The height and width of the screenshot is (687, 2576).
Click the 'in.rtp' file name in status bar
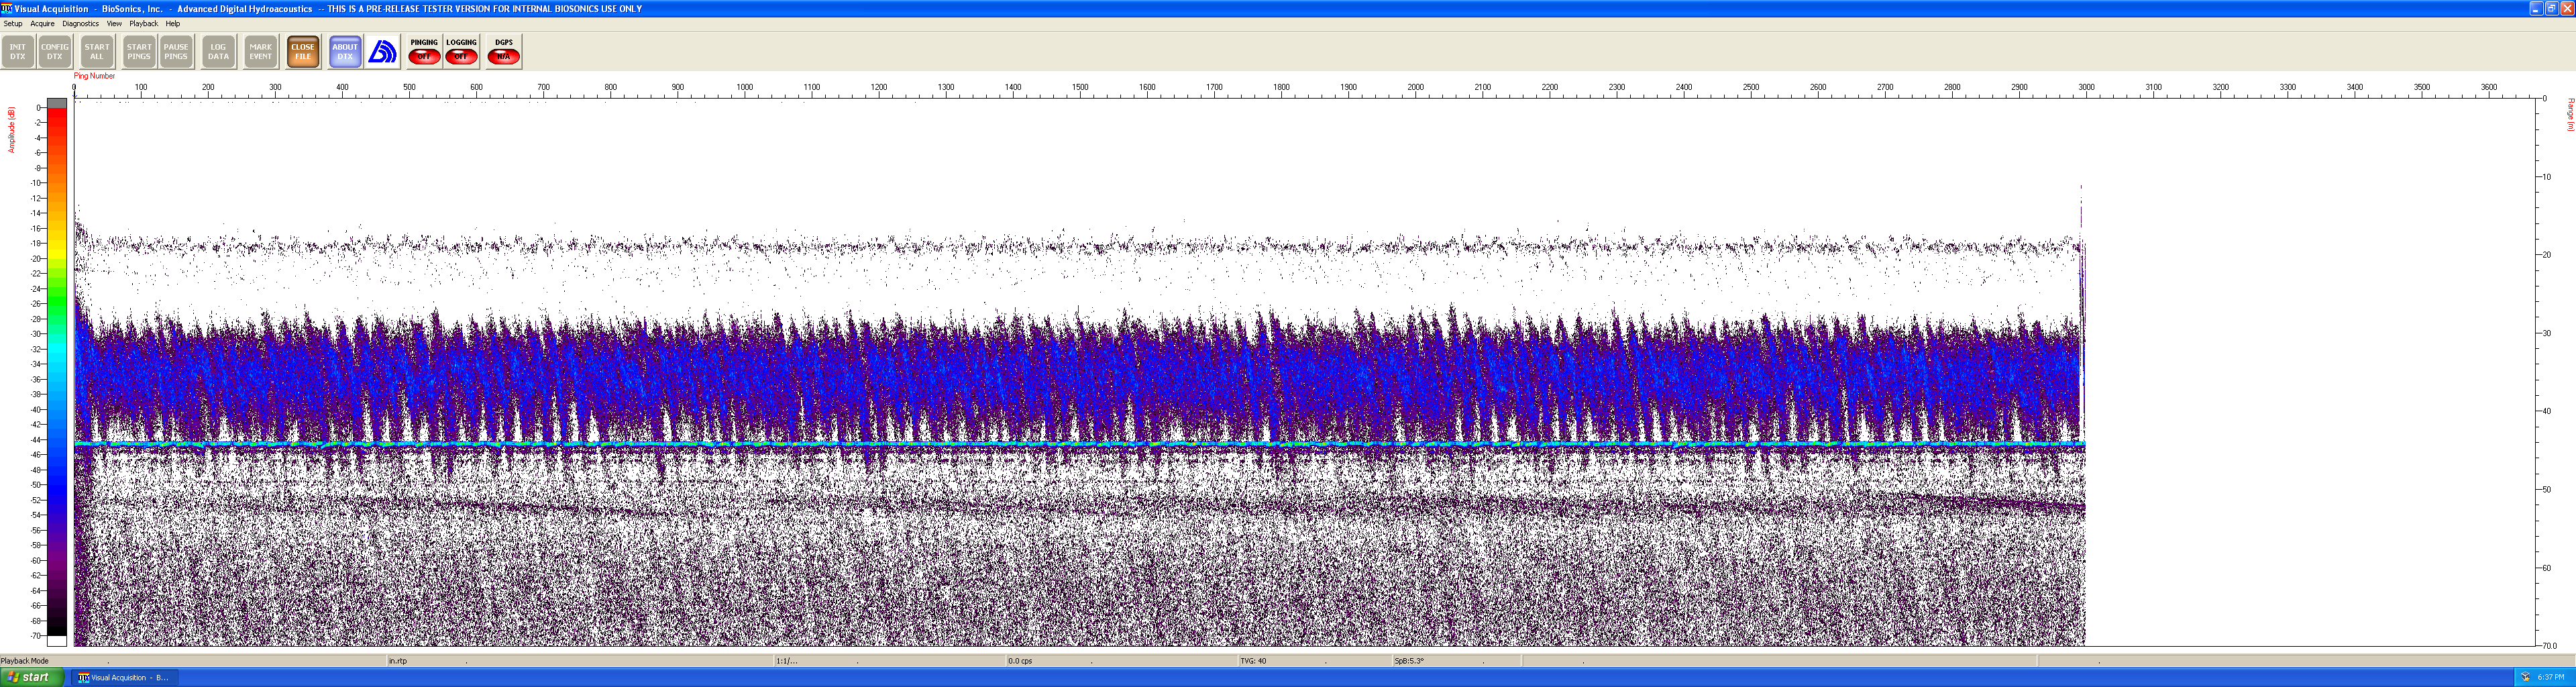(x=398, y=661)
